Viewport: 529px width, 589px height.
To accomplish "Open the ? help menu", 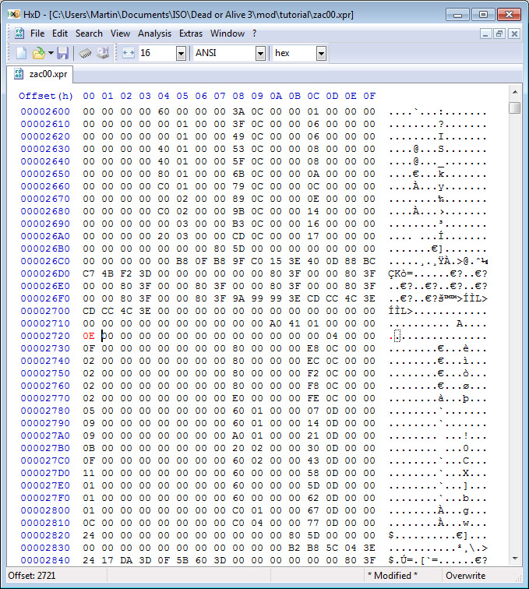I will click(x=254, y=34).
